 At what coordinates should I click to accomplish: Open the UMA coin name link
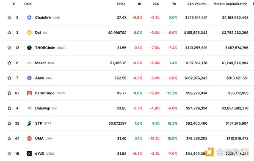pos(39,139)
